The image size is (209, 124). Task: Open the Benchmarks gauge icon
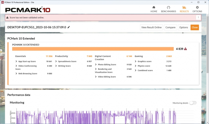point(168,7)
